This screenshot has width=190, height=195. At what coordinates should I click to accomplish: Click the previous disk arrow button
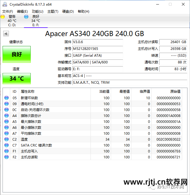[6, 34]
